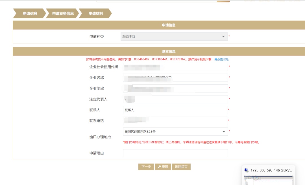Screen dimensions: 305x185
Task: Focus the 联系人 text field
Action: coord(175,110)
